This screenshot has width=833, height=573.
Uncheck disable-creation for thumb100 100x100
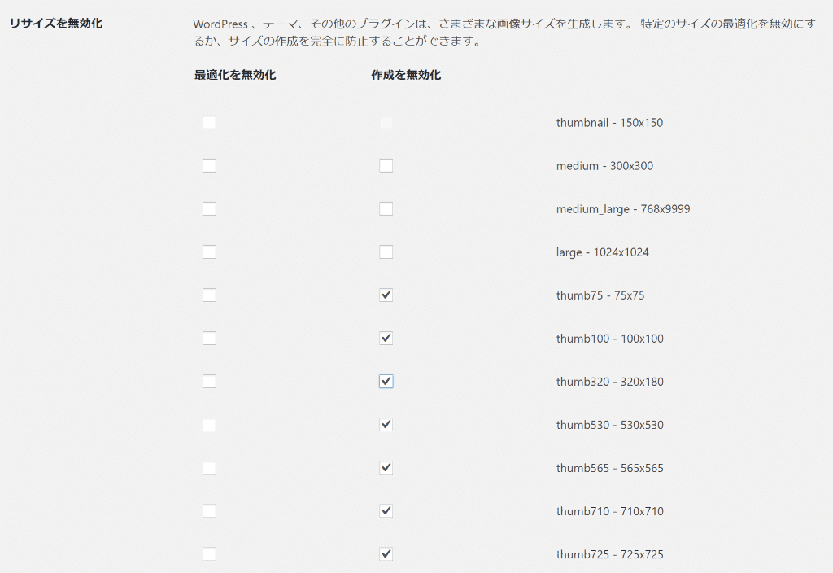[x=386, y=339]
